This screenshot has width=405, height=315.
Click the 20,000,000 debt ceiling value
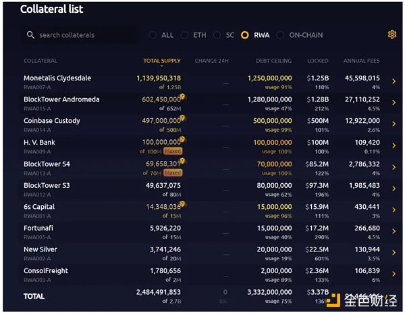[274, 249]
